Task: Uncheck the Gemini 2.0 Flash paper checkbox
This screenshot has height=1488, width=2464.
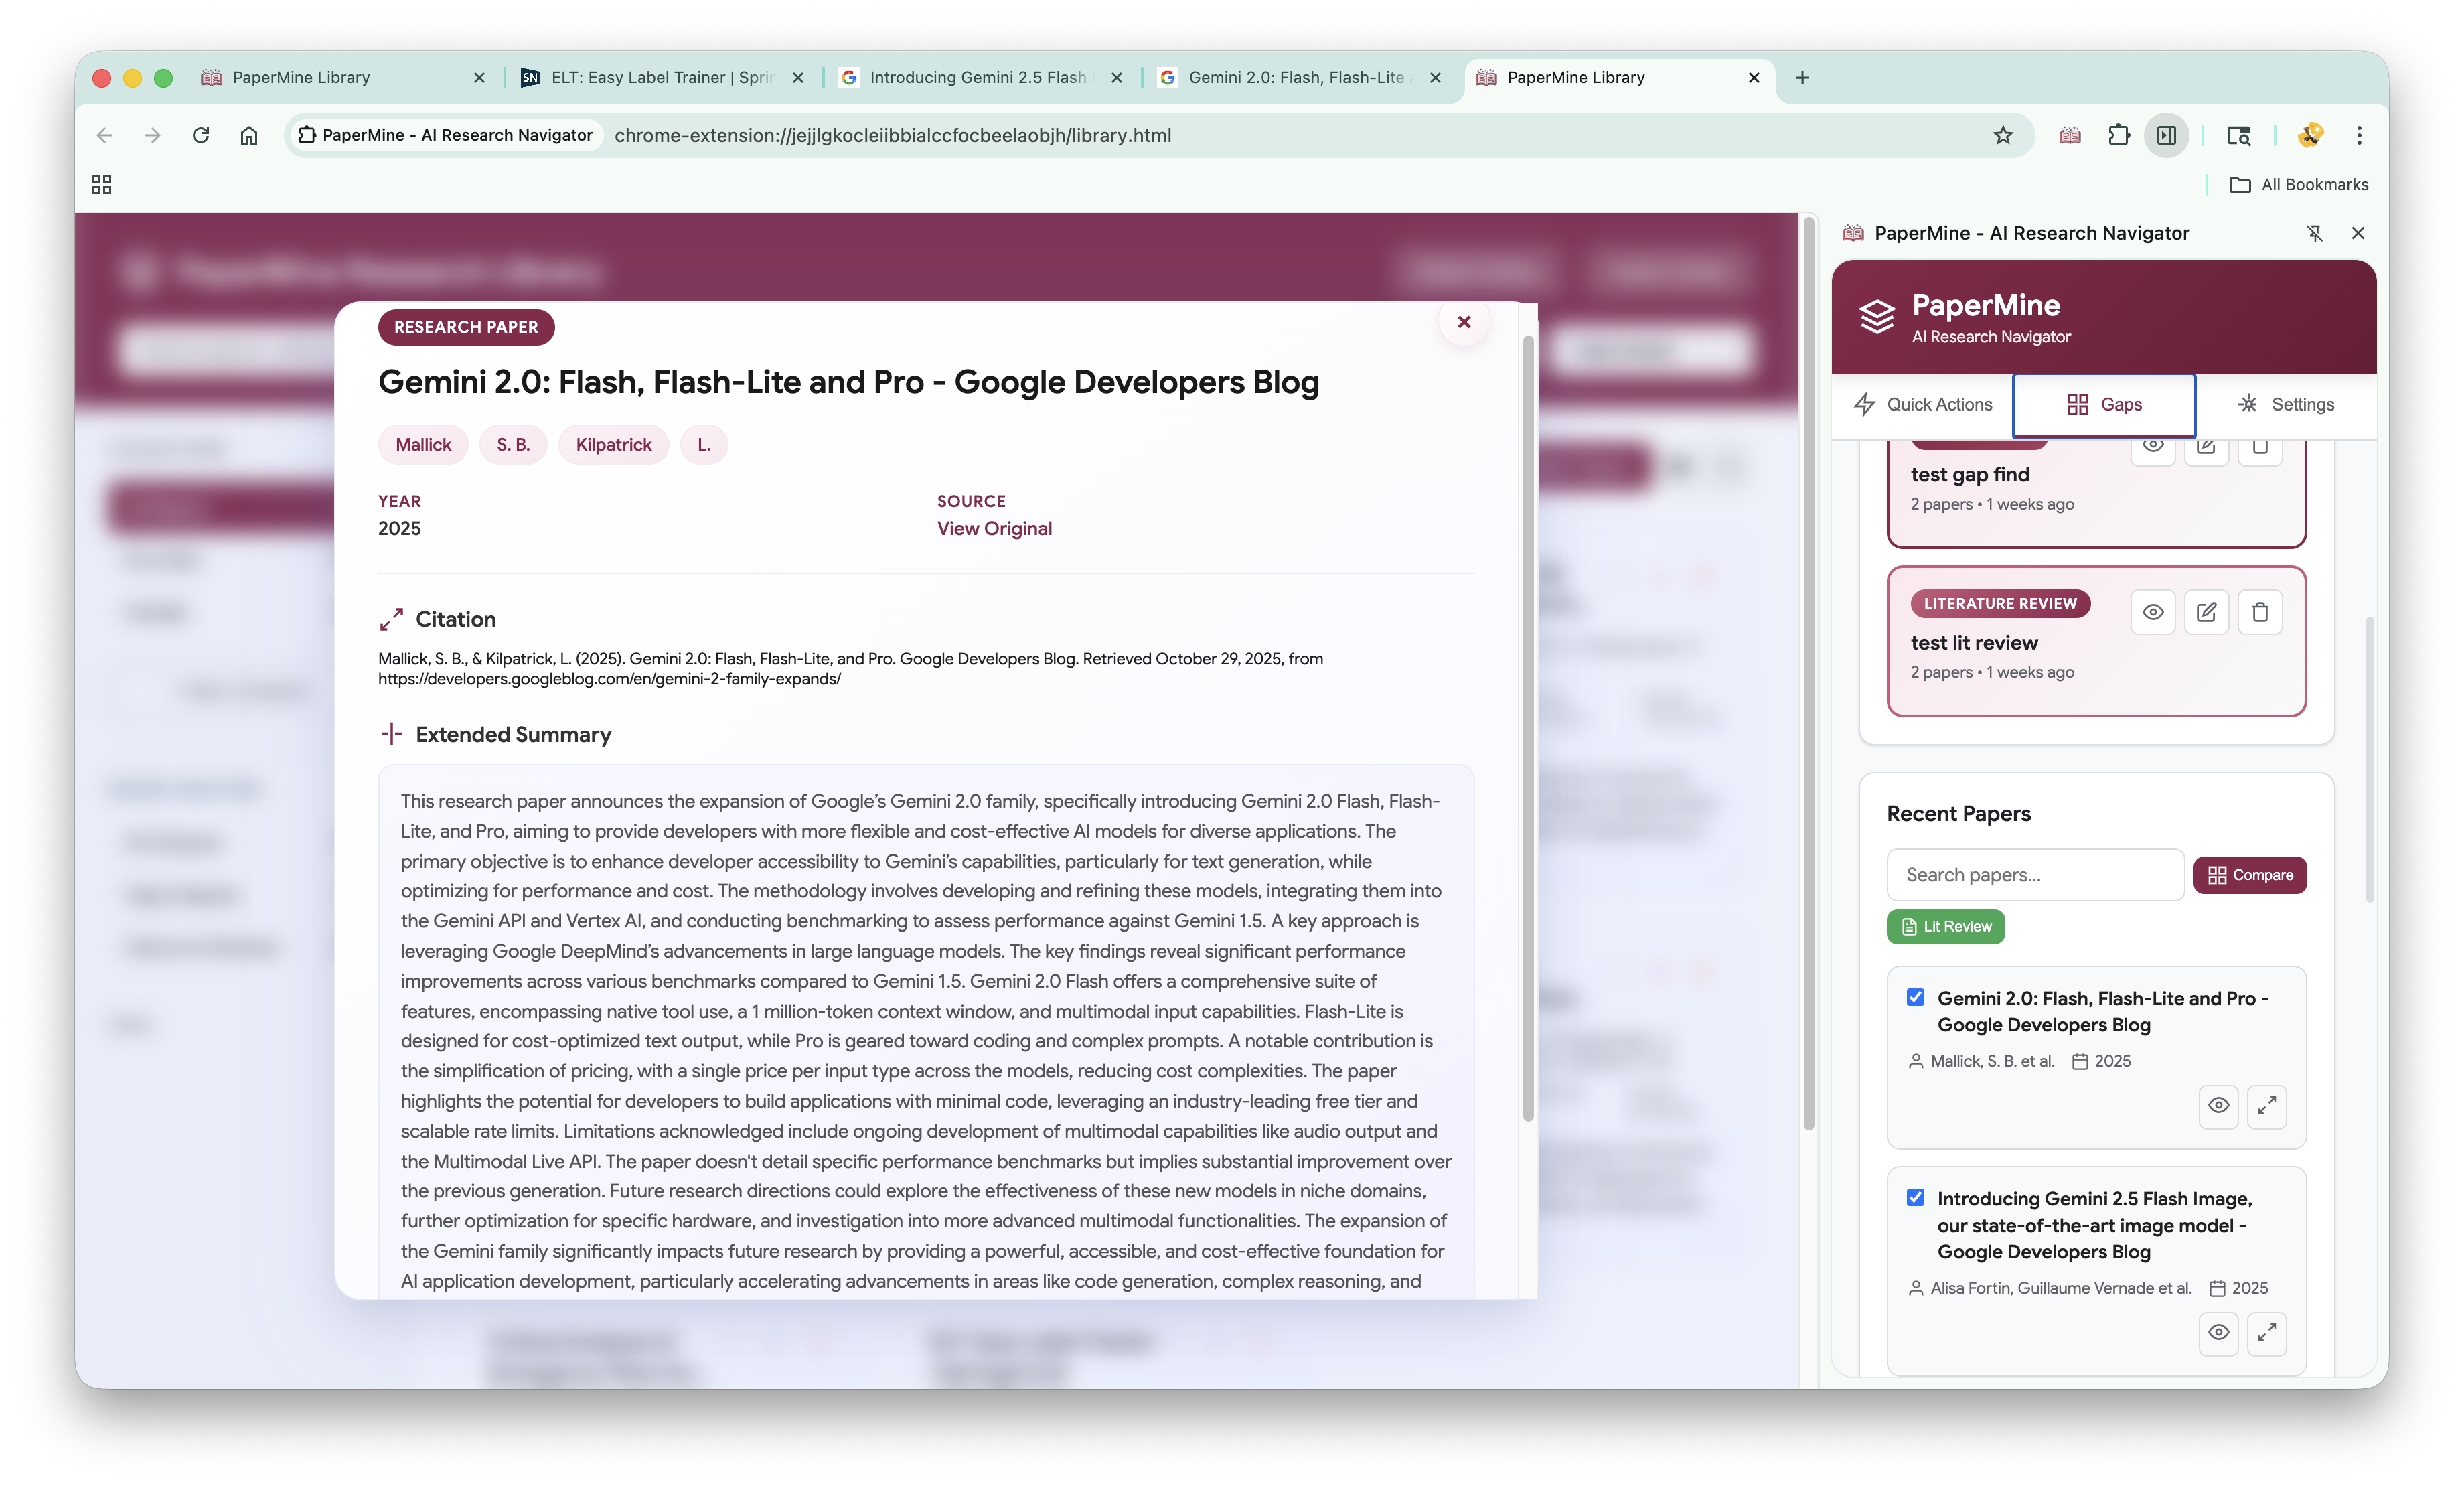Action: click(x=1915, y=997)
